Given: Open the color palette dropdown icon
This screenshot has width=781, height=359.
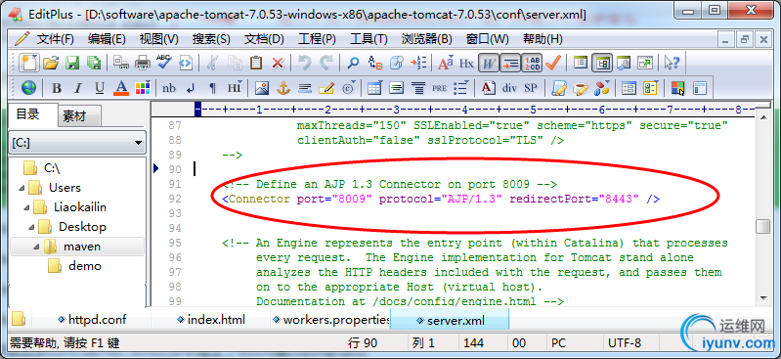Looking at the screenshot, I should coord(142,88).
